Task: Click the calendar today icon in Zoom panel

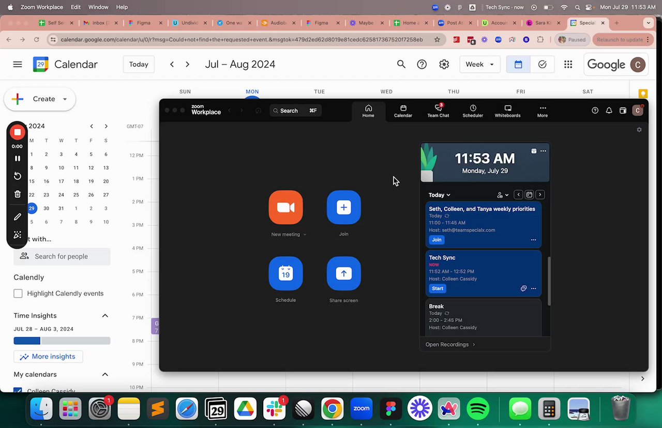Action: coord(529,195)
